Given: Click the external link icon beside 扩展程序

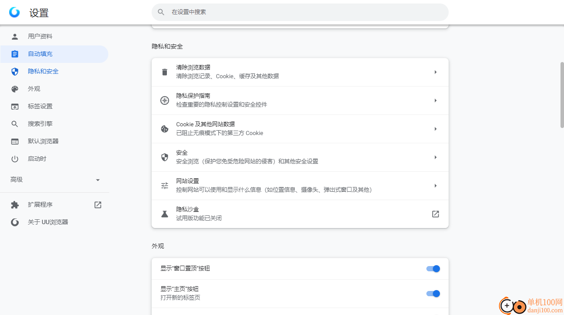Looking at the screenshot, I should pyautogui.click(x=98, y=204).
